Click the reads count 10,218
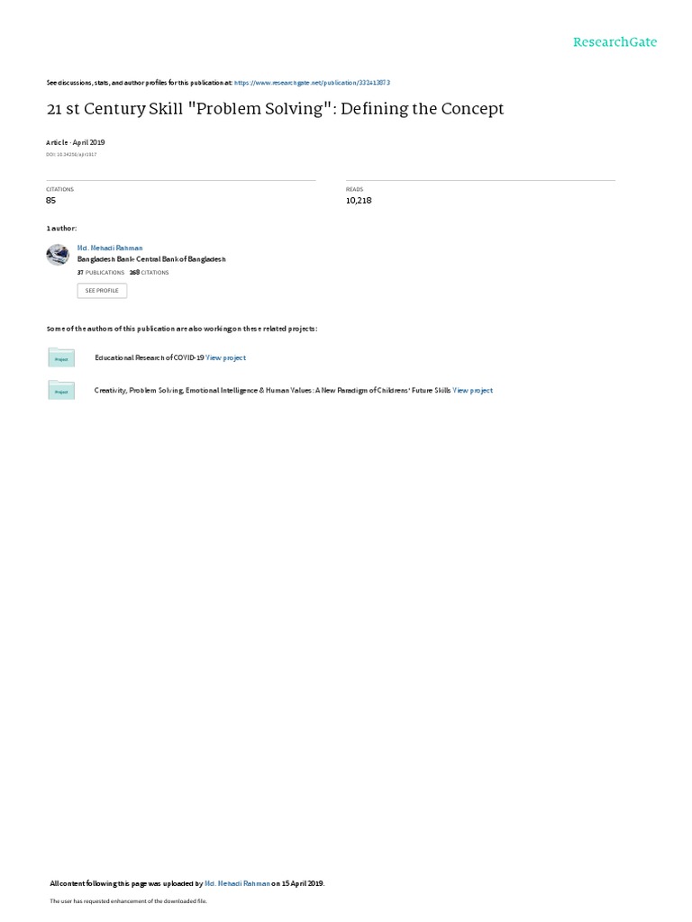The image size is (692, 922). 359,201
